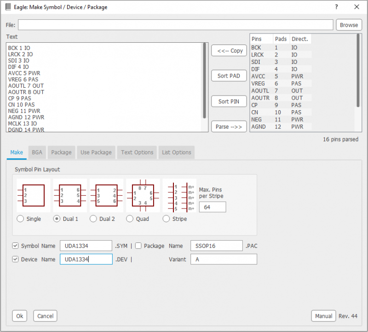Viewport: 368px width, 332px height.
Task: Click the Parse -->> button
Action: 229,127
